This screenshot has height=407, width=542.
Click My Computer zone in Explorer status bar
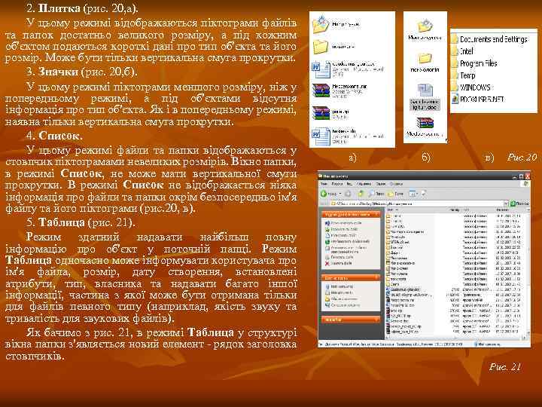(488, 344)
